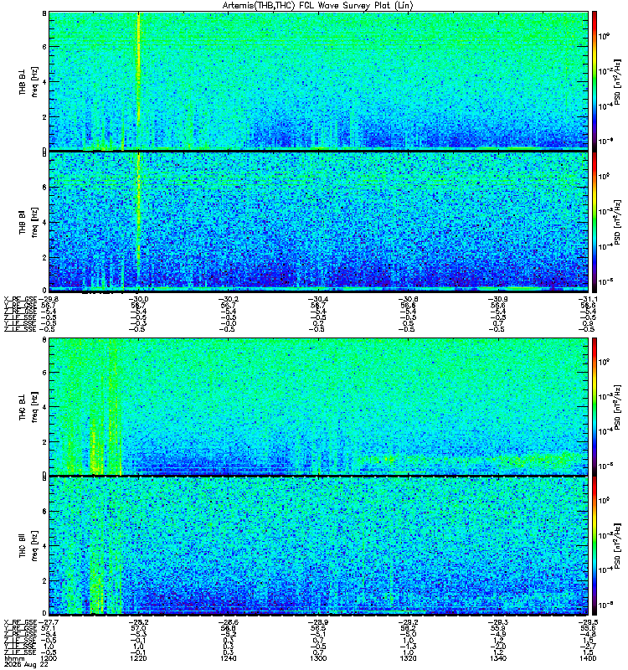This screenshot has width=628, height=670.
Task: Click the 1300 time tick label
Action: click(318, 658)
